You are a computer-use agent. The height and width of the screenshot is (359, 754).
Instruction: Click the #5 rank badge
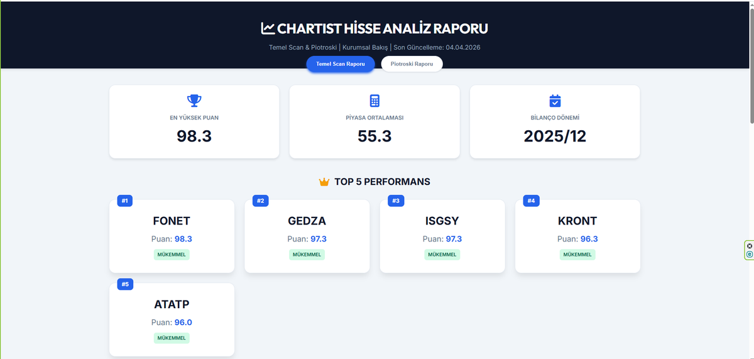pyautogui.click(x=125, y=284)
